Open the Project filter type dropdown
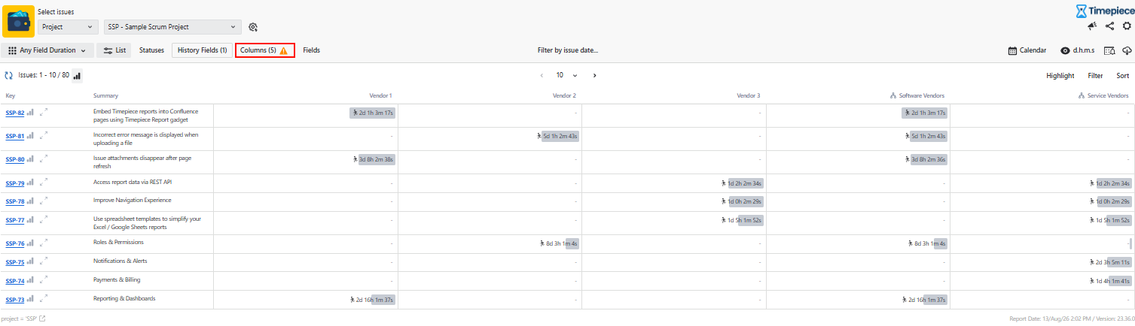The width and height of the screenshot is (1135, 326). click(x=68, y=27)
